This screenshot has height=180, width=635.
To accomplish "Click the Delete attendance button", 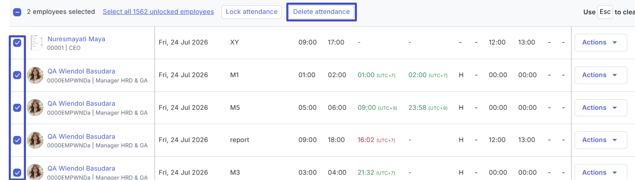I will point(322,12).
